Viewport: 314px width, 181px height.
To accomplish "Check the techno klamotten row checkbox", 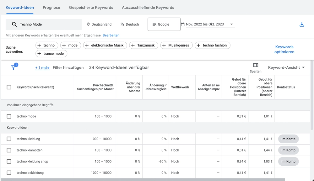I will 9,150.
